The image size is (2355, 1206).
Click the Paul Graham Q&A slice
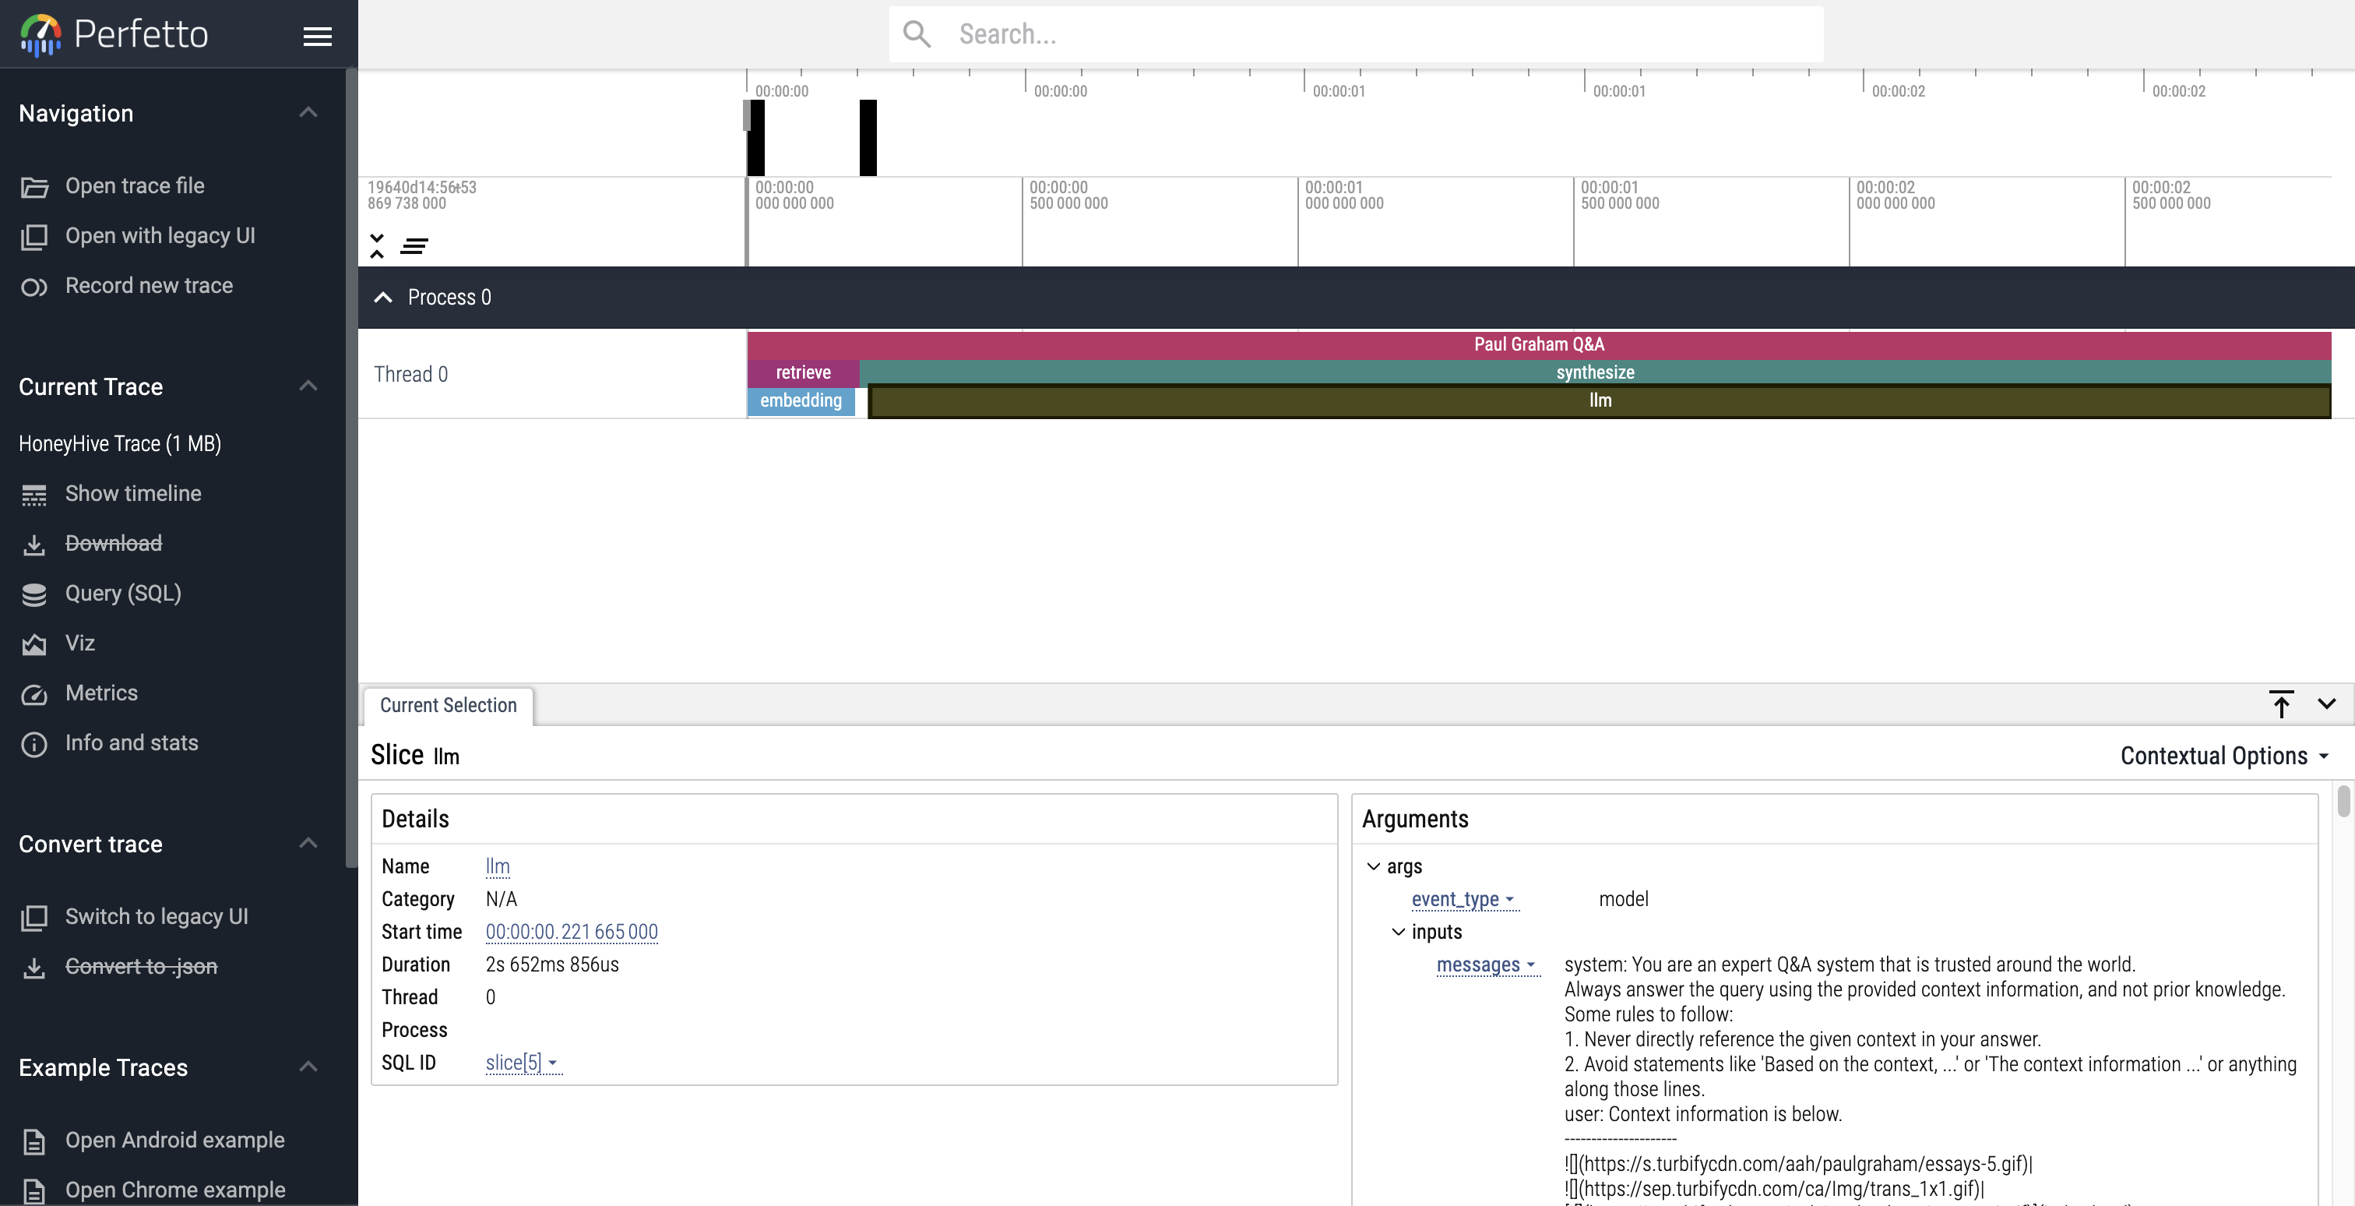(1538, 344)
